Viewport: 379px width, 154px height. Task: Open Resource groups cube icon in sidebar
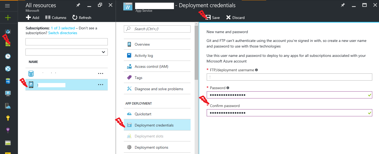(x=8, y=32)
